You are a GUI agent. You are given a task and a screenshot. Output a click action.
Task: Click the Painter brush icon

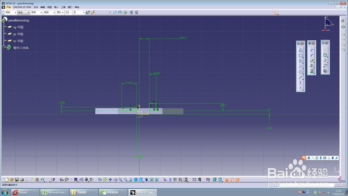(x=88, y=13)
